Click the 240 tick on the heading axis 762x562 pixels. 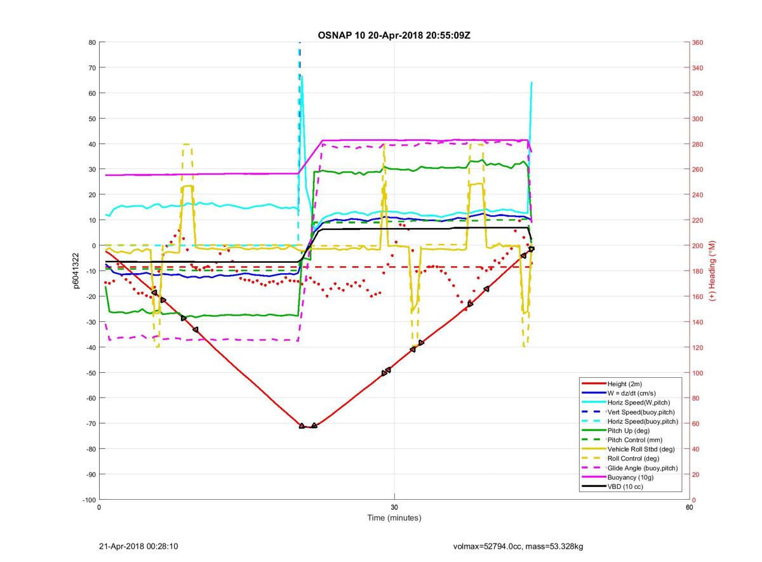(x=698, y=195)
